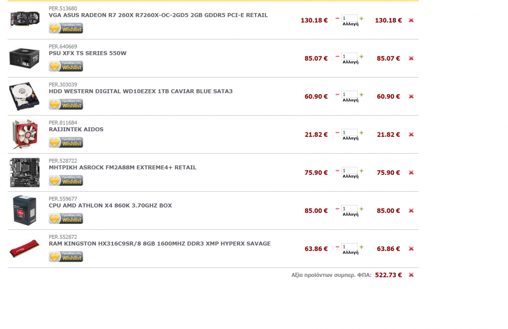Remove the ASUS Radeon R7 260X from cart

click(411, 20)
